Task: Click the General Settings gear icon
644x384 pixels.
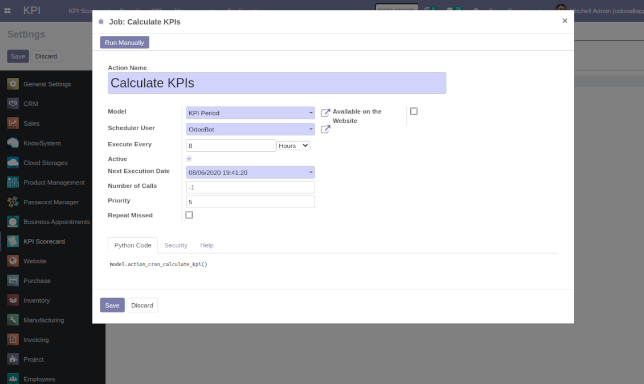Action: (x=13, y=84)
